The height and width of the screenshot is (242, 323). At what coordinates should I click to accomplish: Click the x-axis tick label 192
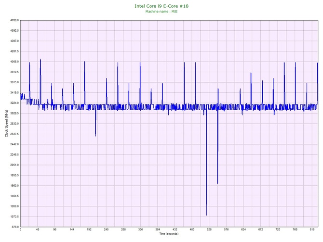pos(89,229)
